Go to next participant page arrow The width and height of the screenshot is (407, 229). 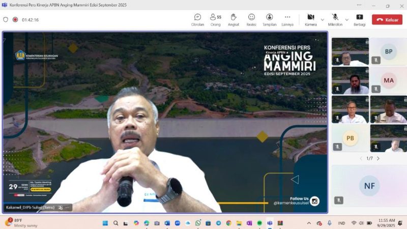point(378,158)
